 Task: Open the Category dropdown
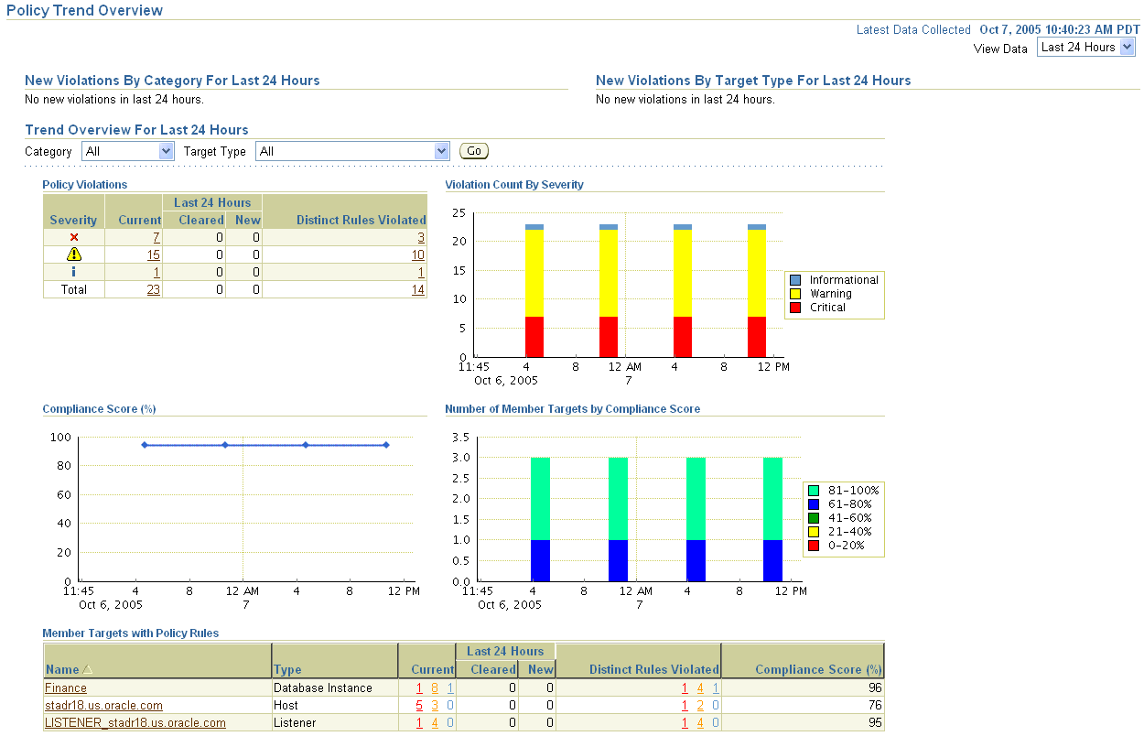[166, 150]
